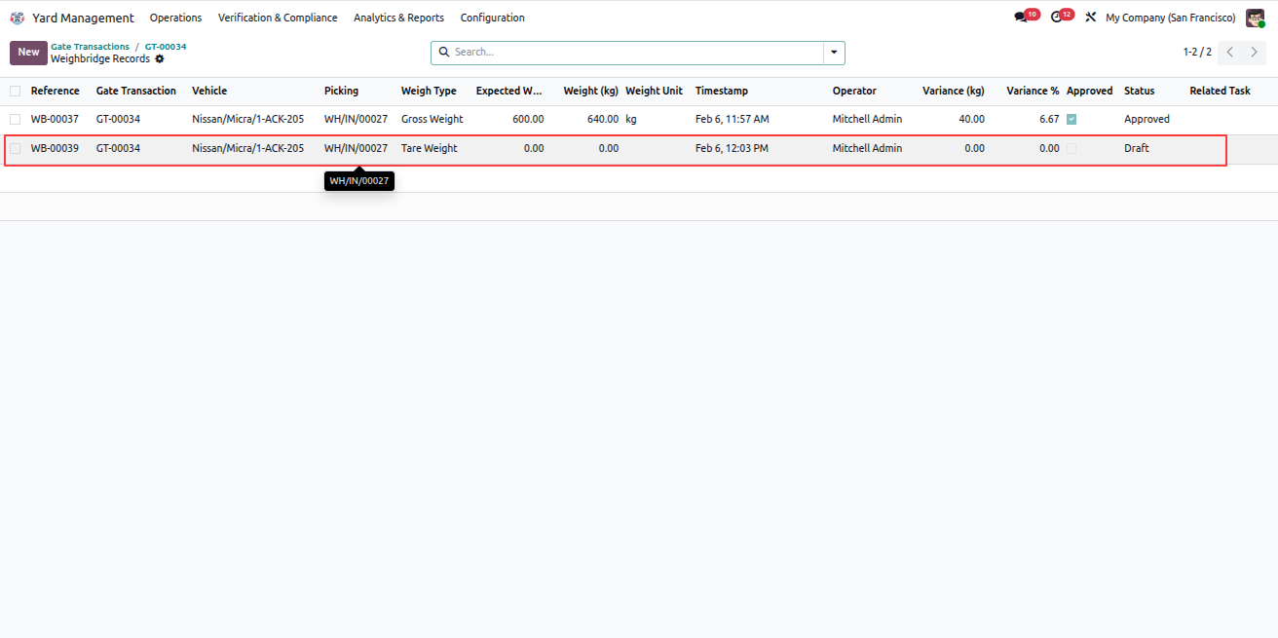The height and width of the screenshot is (638, 1278).
Task: Click the gear icon beside Weighbridge Records
Action: pyautogui.click(x=160, y=59)
